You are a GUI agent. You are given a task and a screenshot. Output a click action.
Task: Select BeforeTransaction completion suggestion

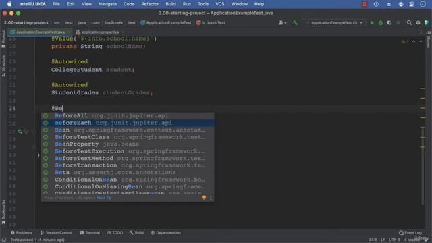point(128,165)
